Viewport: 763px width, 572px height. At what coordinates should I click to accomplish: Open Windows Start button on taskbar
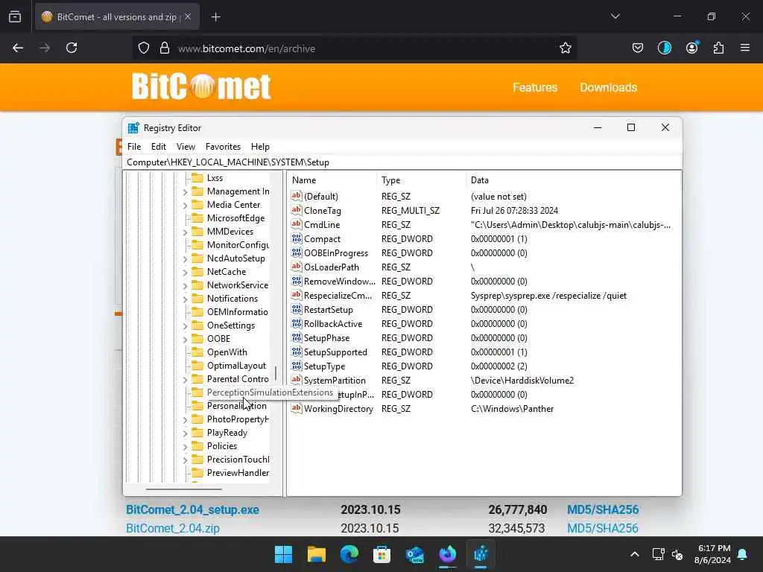pyautogui.click(x=283, y=554)
